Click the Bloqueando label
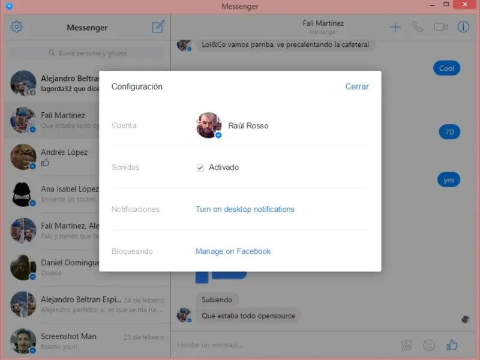The image size is (480, 360). 132,251
